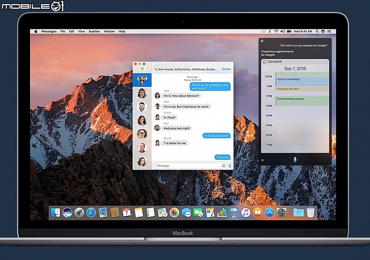Open the Help menu
Screen dimensions: 370x260
[x=122, y=31]
